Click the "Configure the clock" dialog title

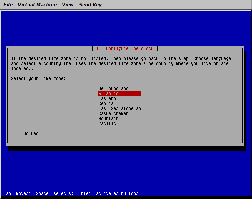129,48
